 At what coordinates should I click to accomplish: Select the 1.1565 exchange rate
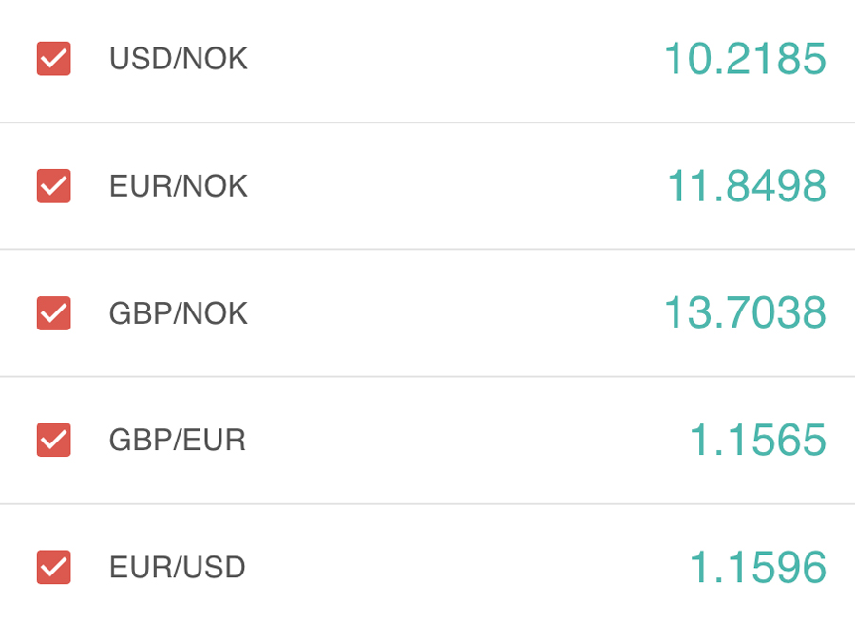click(757, 441)
